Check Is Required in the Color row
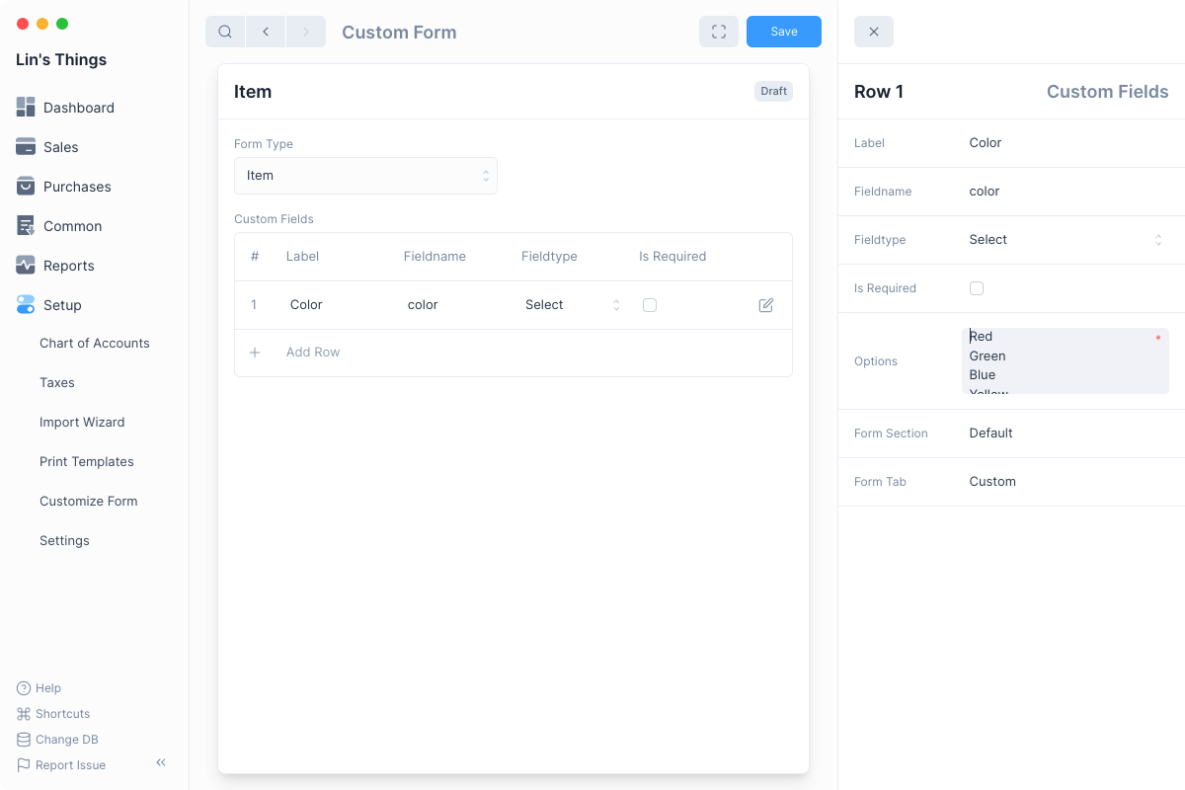Image resolution: width=1185 pixels, height=790 pixels. click(650, 305)
